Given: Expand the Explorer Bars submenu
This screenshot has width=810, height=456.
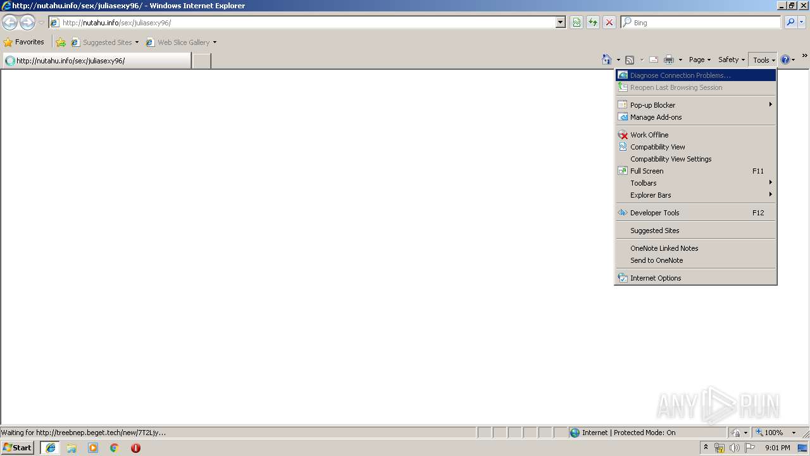Looking at the screenshot, I should pos(695,195).
